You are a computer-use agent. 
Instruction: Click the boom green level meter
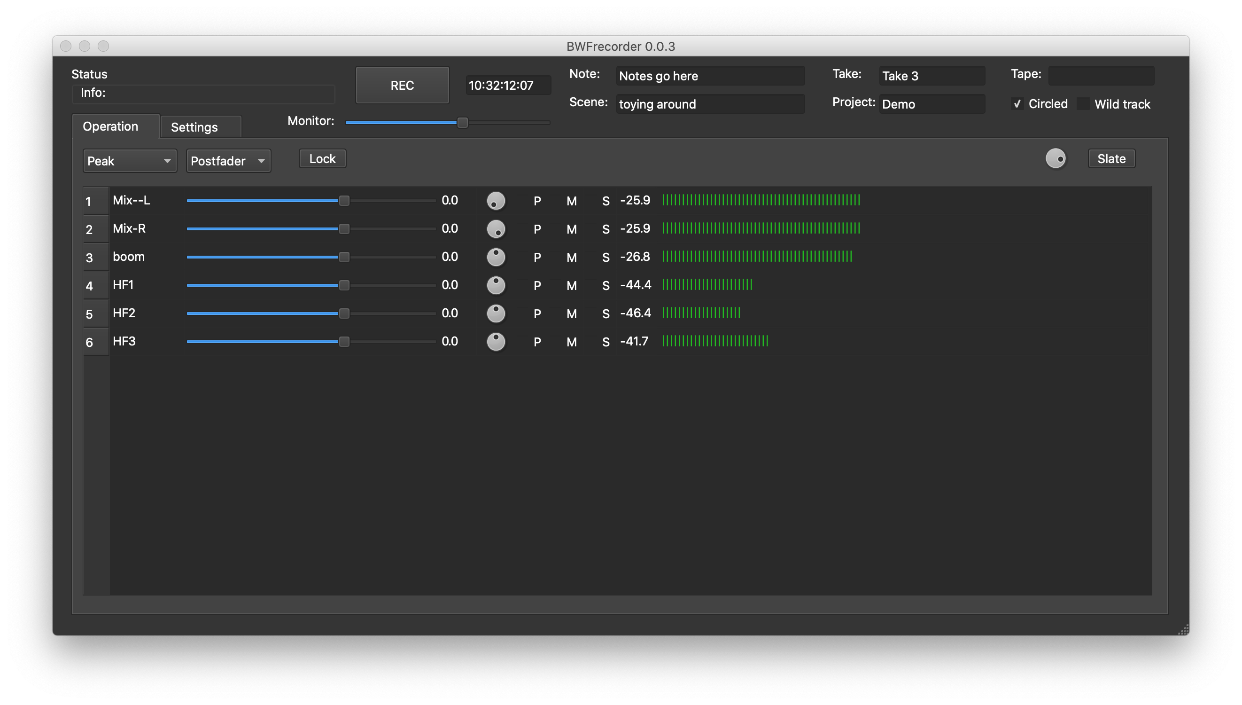click(757, 257)
